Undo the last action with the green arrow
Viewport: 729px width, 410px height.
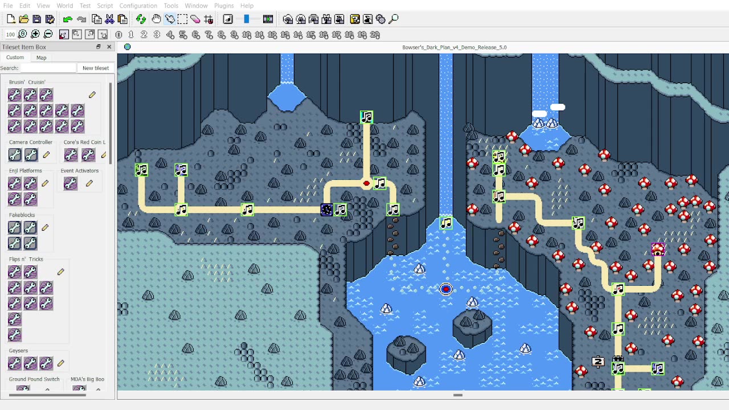tap(68, 19)
